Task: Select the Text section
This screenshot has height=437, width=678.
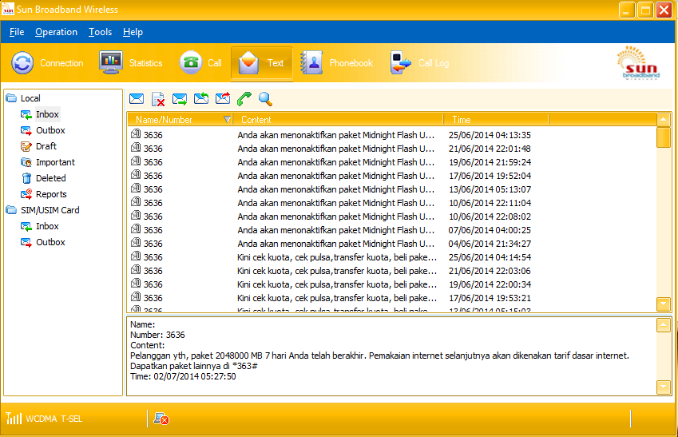Action: coord(262,63)
